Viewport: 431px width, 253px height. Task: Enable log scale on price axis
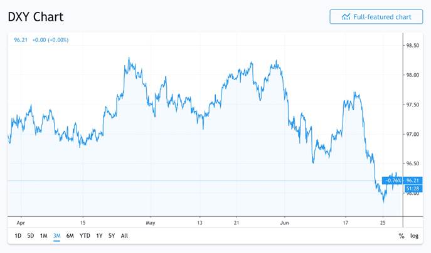(414, 236)
